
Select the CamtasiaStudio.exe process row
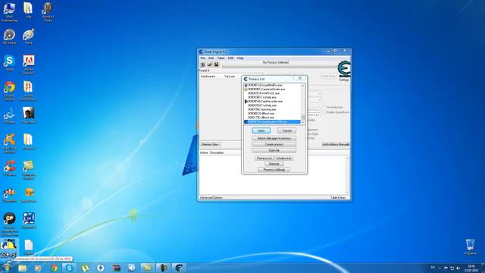point(272,89)
